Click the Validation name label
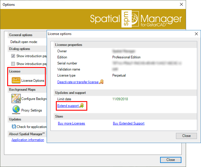 click(69, 69)
